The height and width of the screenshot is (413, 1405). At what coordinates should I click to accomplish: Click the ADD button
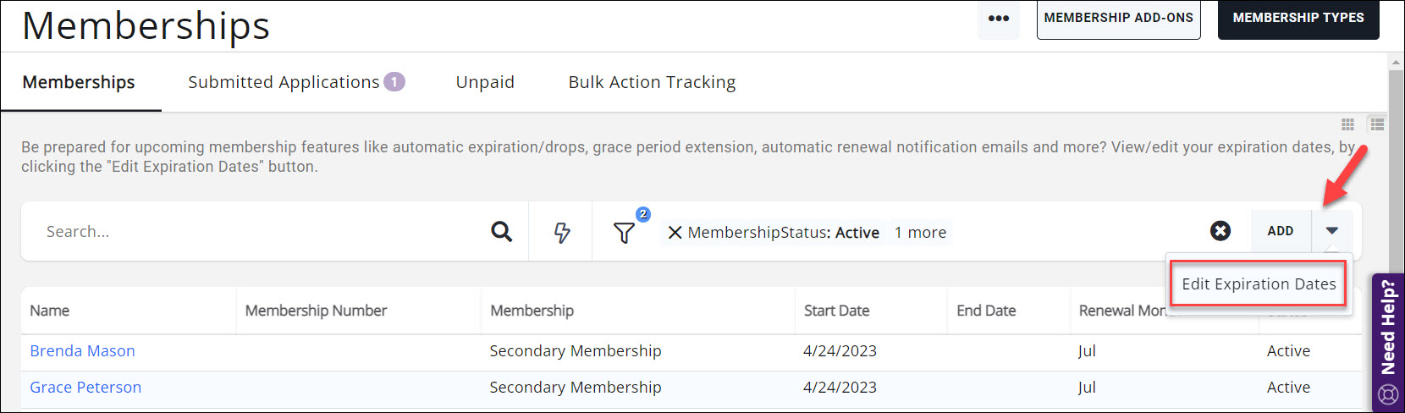(1280, 231)
